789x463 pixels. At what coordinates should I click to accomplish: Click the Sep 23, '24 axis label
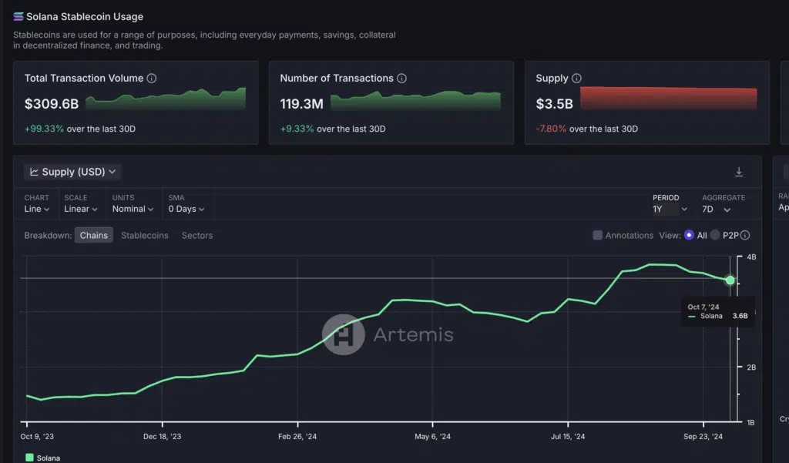pos(703,436)
